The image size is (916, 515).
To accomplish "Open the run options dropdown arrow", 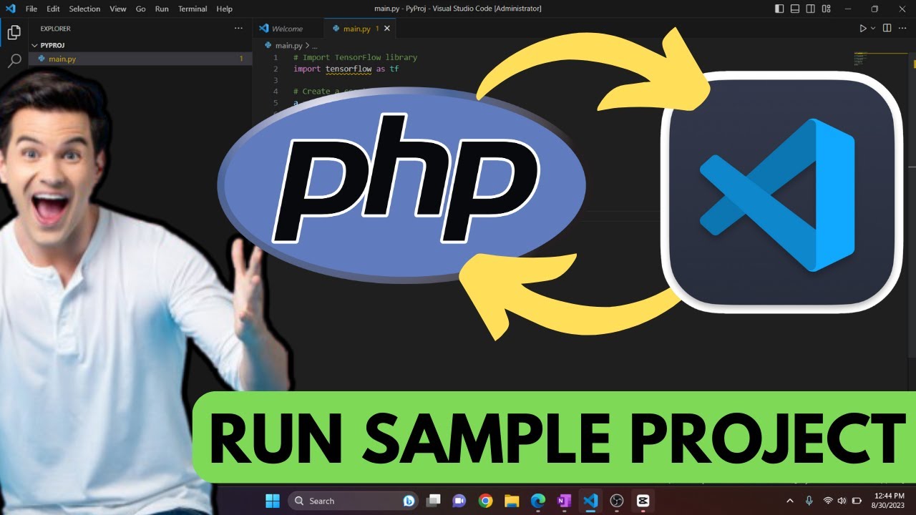I will (x=872, y=29).
